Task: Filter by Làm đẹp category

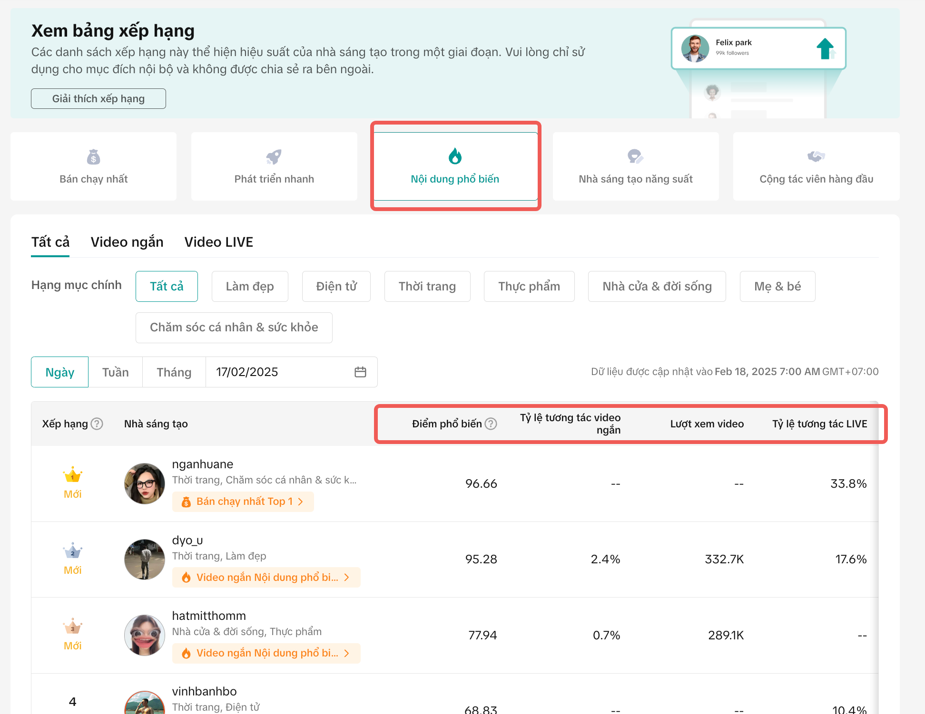Action: pyautogui.click(x=250, y=286)
